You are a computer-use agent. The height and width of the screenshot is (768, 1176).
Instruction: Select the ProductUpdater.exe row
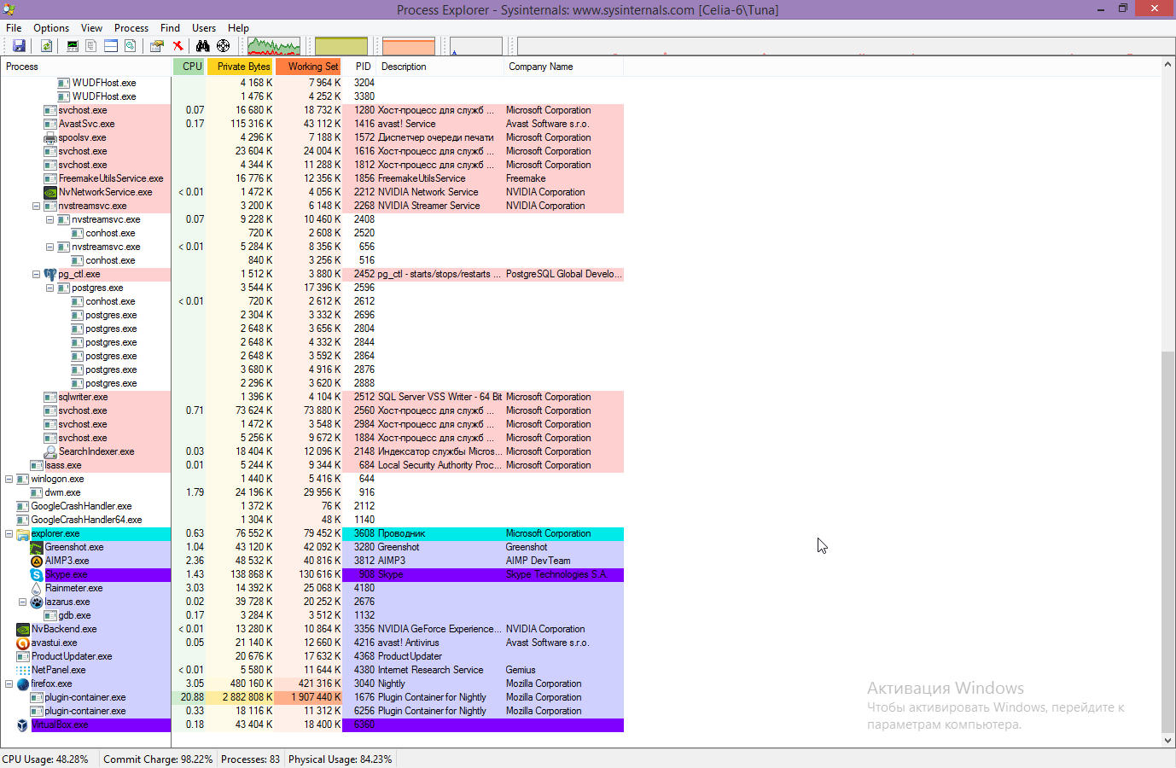point(312,656)
